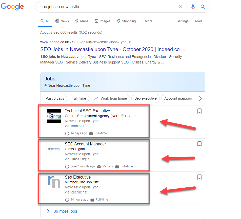241x219 pixels.
Task: Show more filter chips with the right chevron
Action: click(x=200, y=98)
